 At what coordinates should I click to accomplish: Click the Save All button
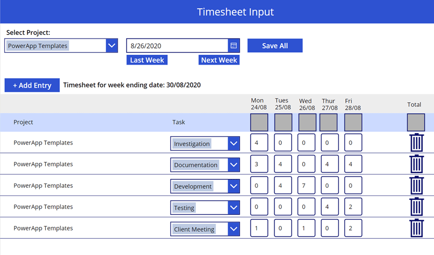pyautogui.click(x=275, y=45)
